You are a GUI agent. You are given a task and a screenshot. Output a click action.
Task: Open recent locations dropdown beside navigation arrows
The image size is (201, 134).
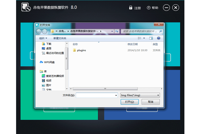click(x=49, y=31)
